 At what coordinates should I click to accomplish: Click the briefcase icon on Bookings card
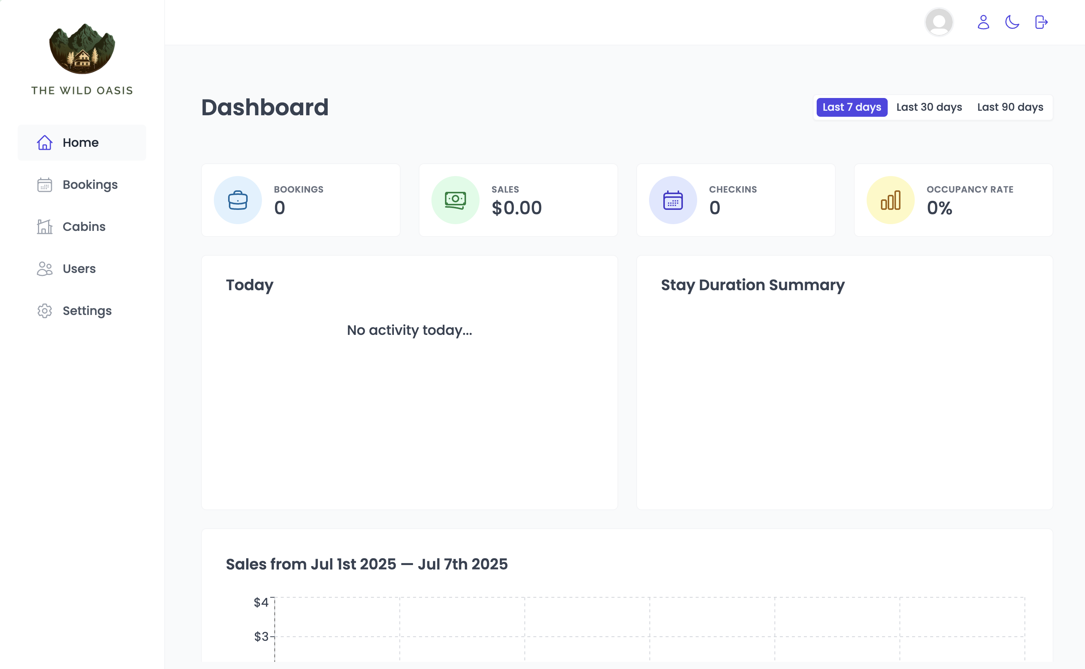click(x=238, y=200)
